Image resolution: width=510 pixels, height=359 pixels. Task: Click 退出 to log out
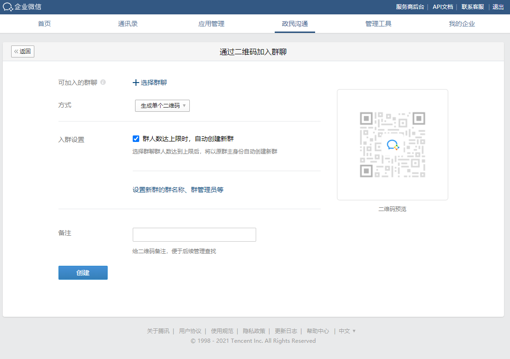click(498, 7)
